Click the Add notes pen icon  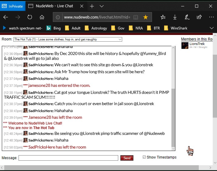(x=187, y=17)
